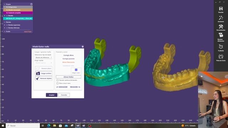The height and width of the screenshot is (128, 228).
Task: Toggle visibility of the Modelo escaneado group
Action: [x=7, y=10]
